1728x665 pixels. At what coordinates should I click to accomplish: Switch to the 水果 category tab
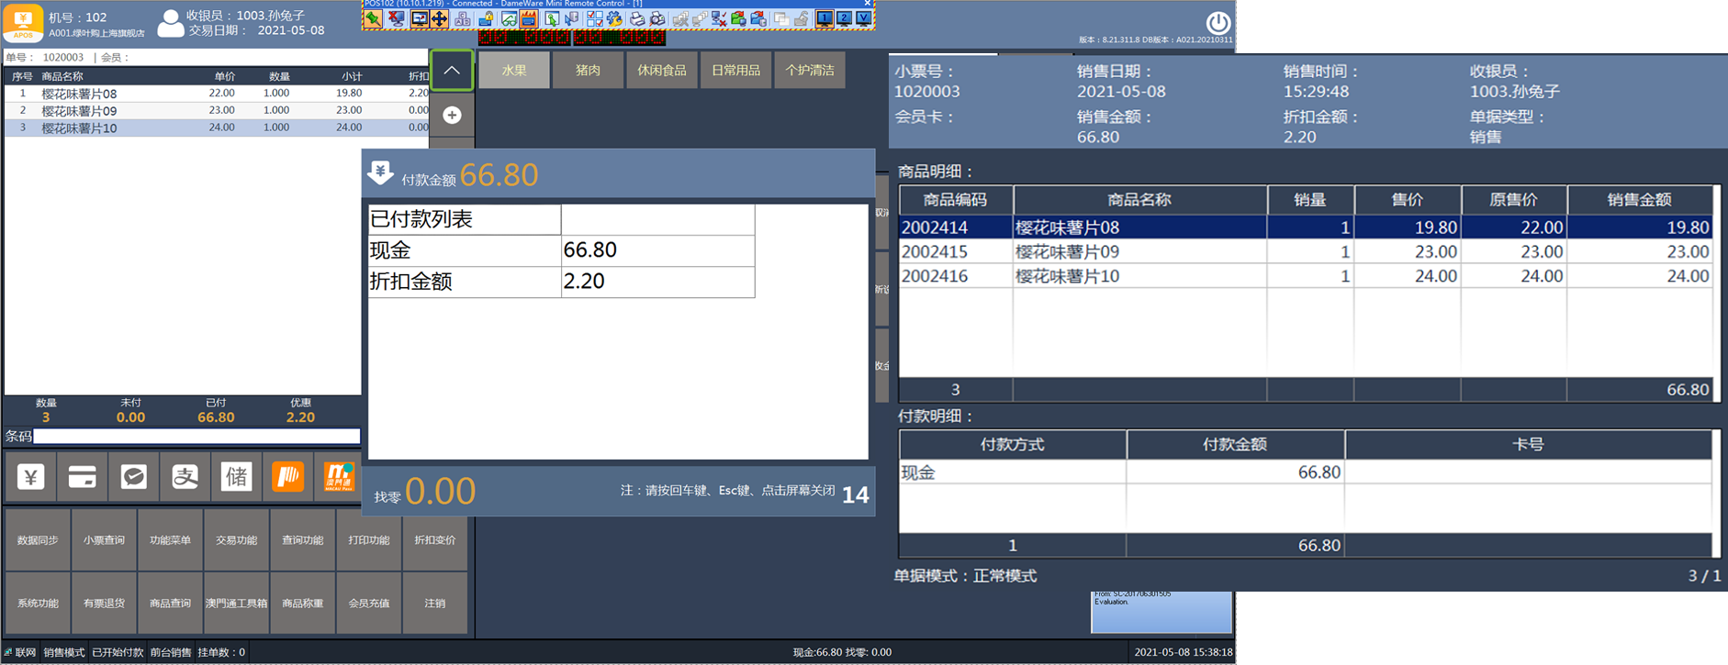pyautogui.click(x=514, y=71)
